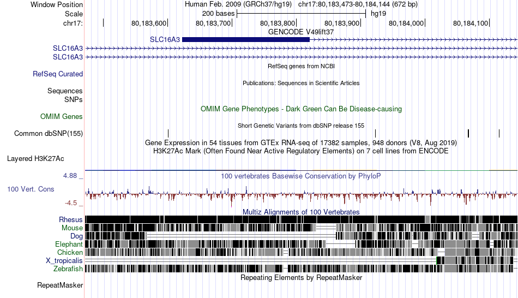Image resolution: width=518 pixels, height=298 pixels.
Task: Select the Mouse alignment row label
Action: coord(72,228)
